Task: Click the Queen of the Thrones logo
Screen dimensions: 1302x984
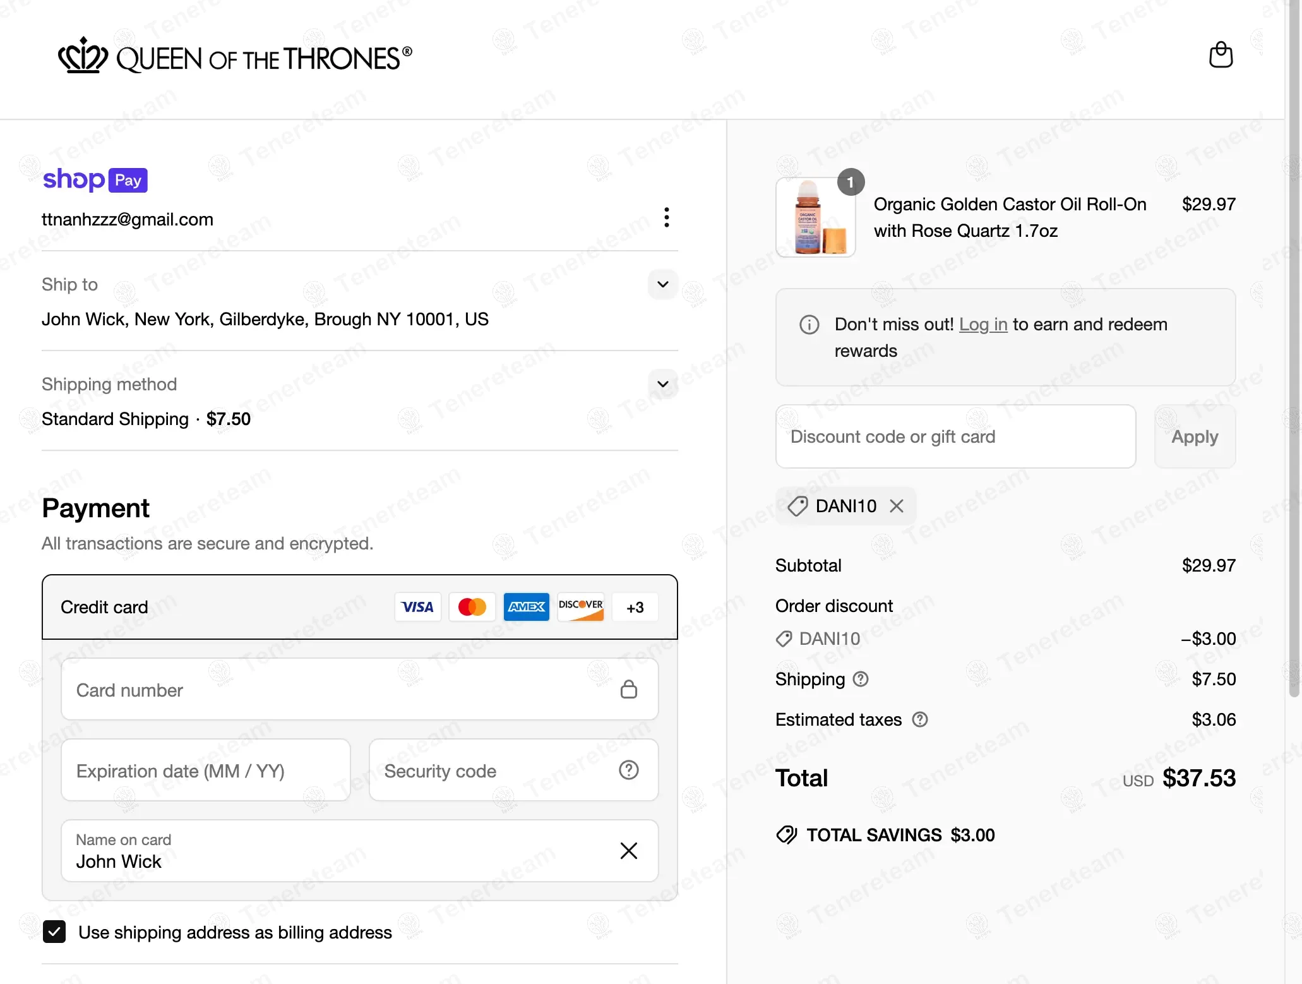Action: click(235, 57)
